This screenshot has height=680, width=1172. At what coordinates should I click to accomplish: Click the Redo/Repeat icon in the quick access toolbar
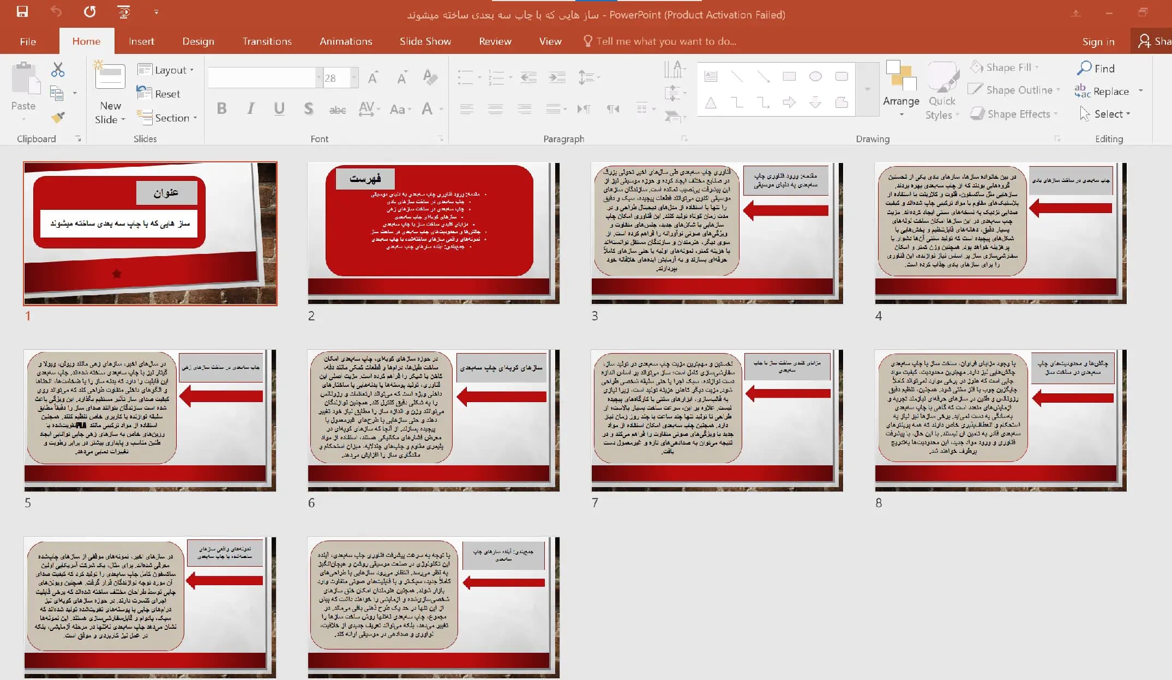click(x=90, y=11)
